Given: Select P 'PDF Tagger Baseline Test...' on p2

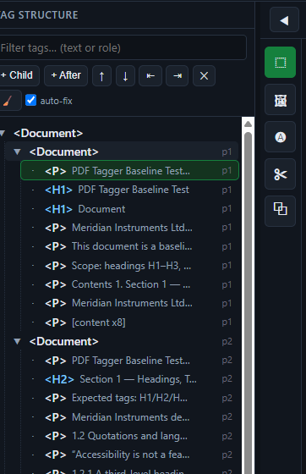Looking at the screenshot, I should [130, 361].
